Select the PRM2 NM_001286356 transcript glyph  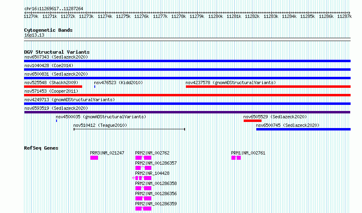(x=143, y=198)
